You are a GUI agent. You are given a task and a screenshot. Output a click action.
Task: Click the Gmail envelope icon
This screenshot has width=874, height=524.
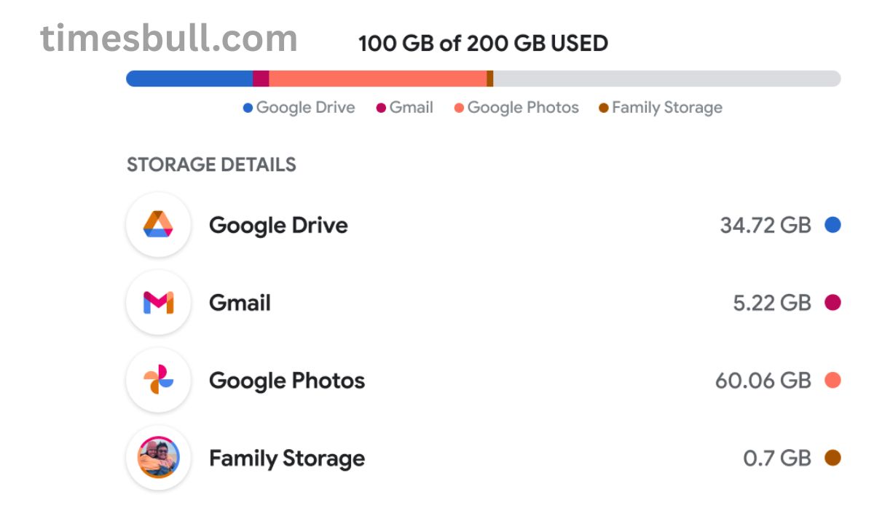[x=158, y=303]
